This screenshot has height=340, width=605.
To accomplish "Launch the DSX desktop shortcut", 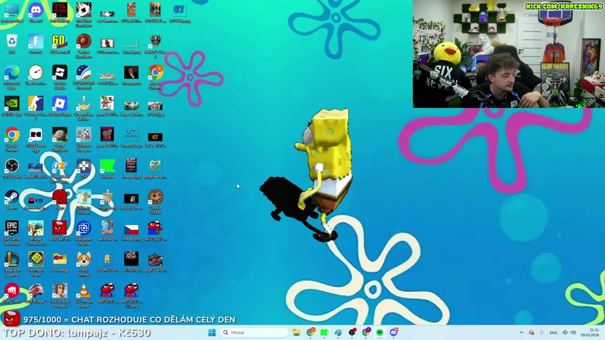I will point(84,169).
